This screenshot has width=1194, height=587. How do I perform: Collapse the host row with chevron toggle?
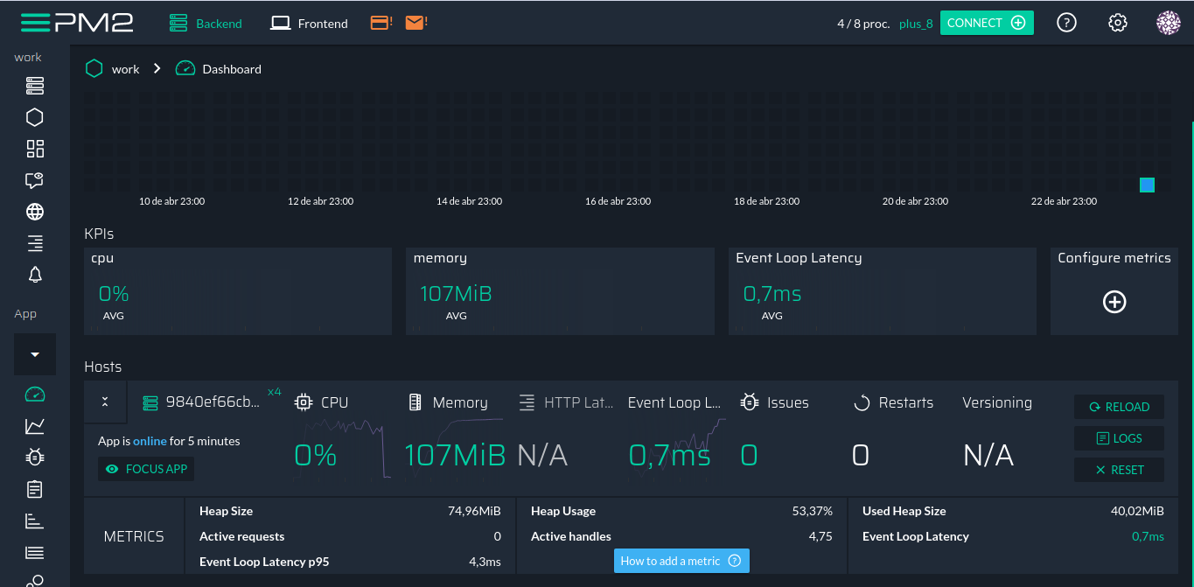(105, 402)
